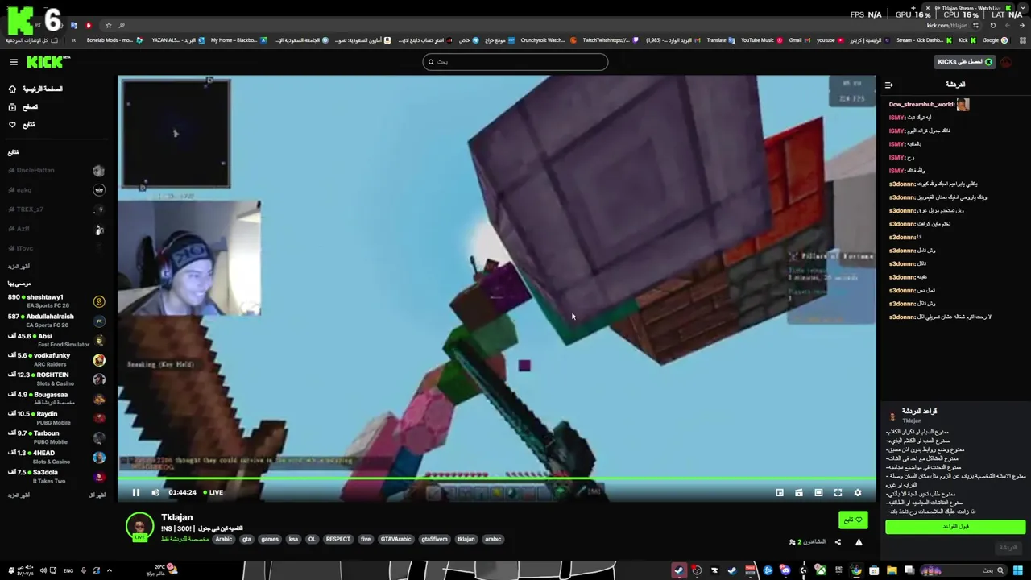The height and width of the screenshot is (580, 1031).
Task: Open the Browse sidebar icon
Action: tap(12, 107)
